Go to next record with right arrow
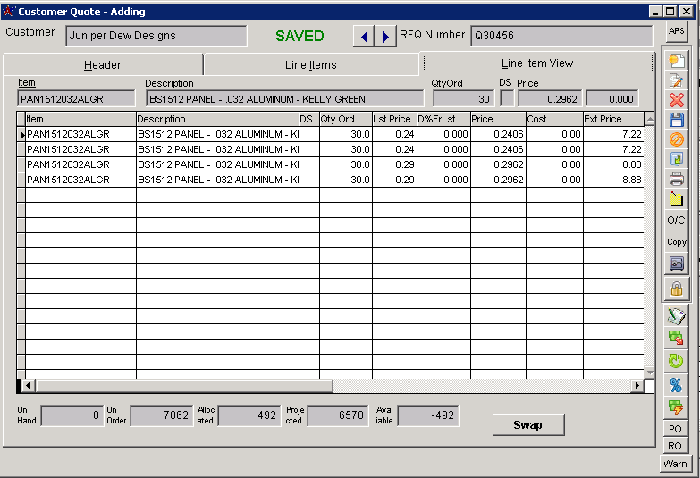The image size is (700, 478). click(384, 37)
